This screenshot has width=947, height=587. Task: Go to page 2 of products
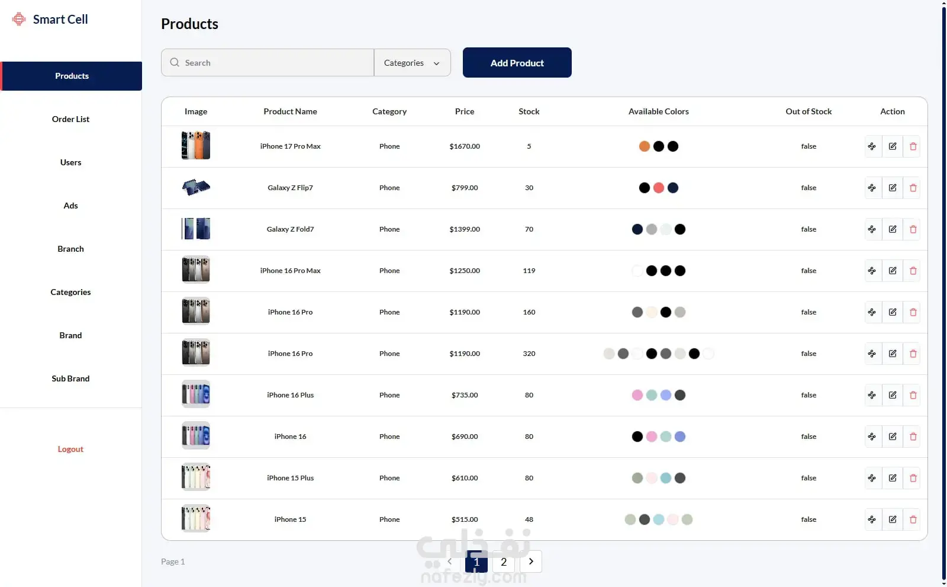tap(504, 562)
